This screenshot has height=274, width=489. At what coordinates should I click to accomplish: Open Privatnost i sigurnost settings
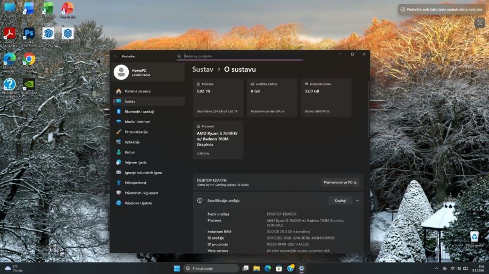coord(150,193)
